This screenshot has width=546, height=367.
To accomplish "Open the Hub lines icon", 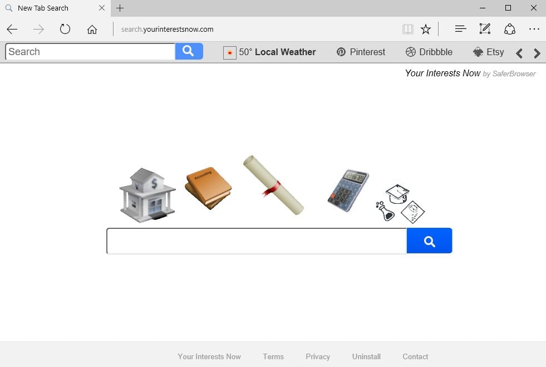I will [460, 29].
